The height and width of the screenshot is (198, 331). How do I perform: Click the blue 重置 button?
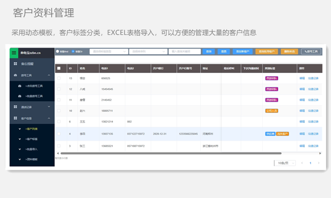point(224,52)
